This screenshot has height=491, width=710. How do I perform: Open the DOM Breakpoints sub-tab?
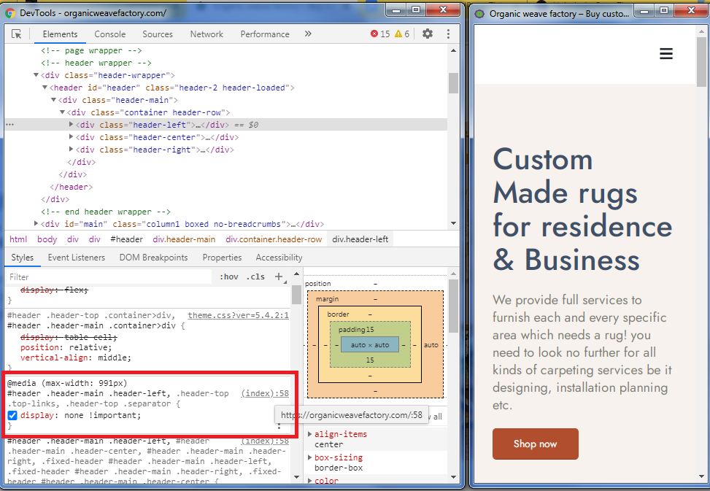pyautogui.click(x=153, y=258)
